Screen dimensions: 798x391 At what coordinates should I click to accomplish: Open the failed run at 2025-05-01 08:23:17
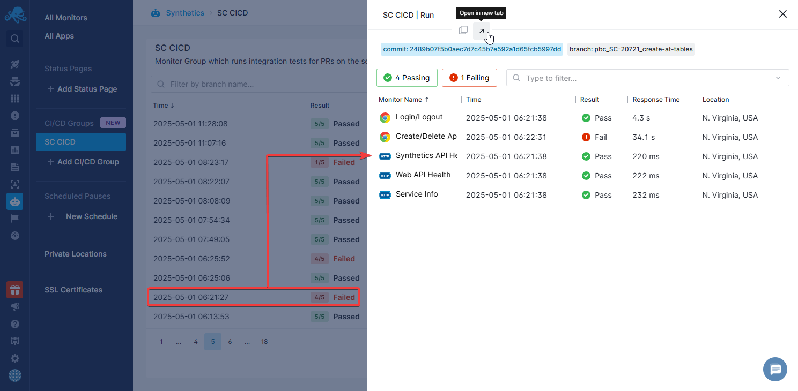257,162
